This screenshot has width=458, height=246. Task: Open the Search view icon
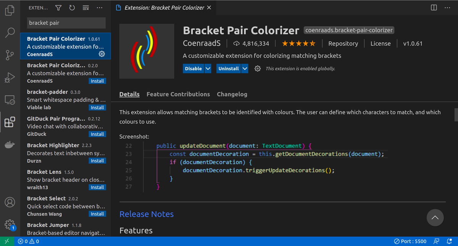tap(10, 33)
